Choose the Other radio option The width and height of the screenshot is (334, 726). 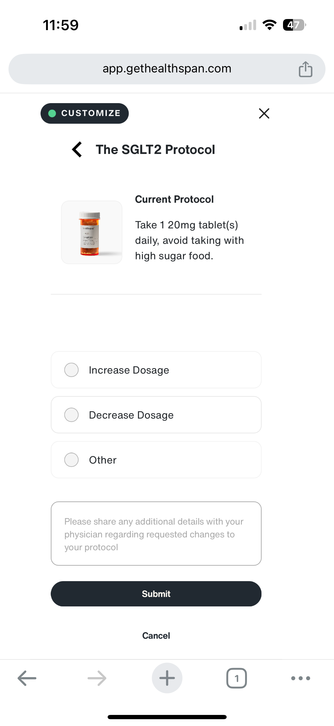(x=71, y=460)
